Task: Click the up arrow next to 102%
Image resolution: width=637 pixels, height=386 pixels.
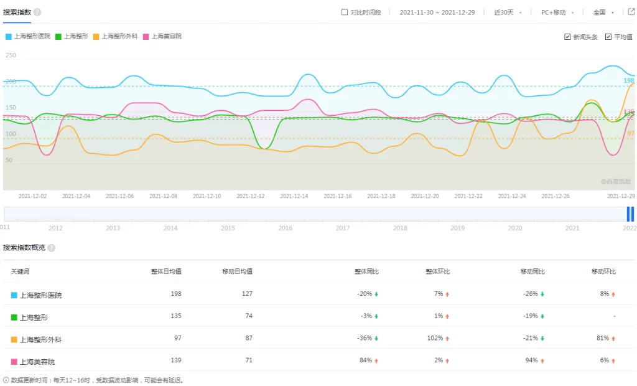Action: click(x=447, y=339)
